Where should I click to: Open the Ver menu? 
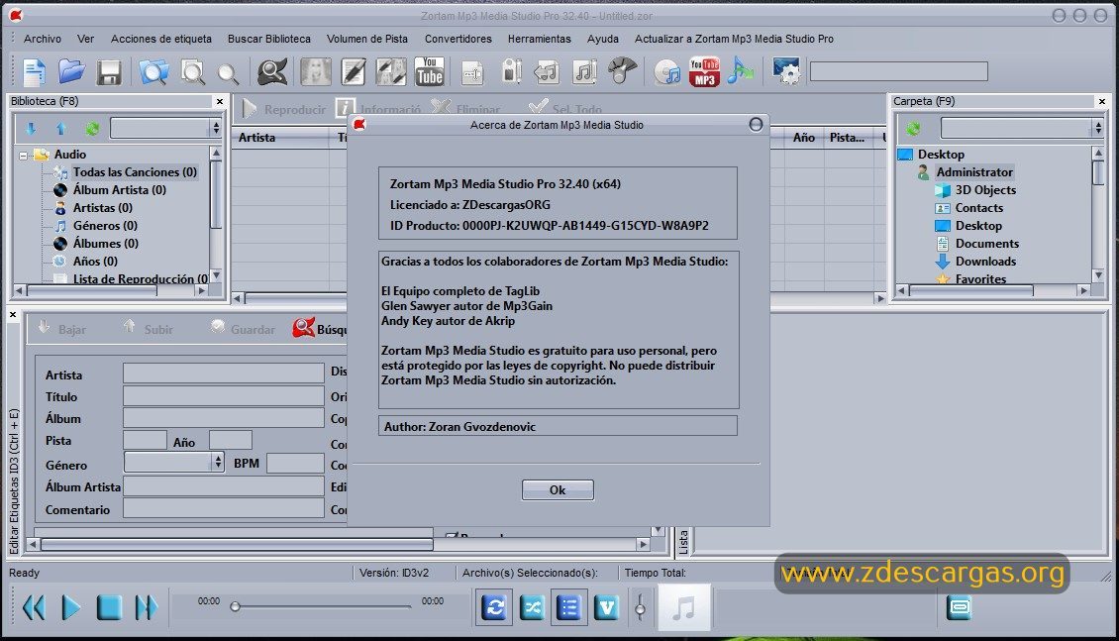coord(85,39)
